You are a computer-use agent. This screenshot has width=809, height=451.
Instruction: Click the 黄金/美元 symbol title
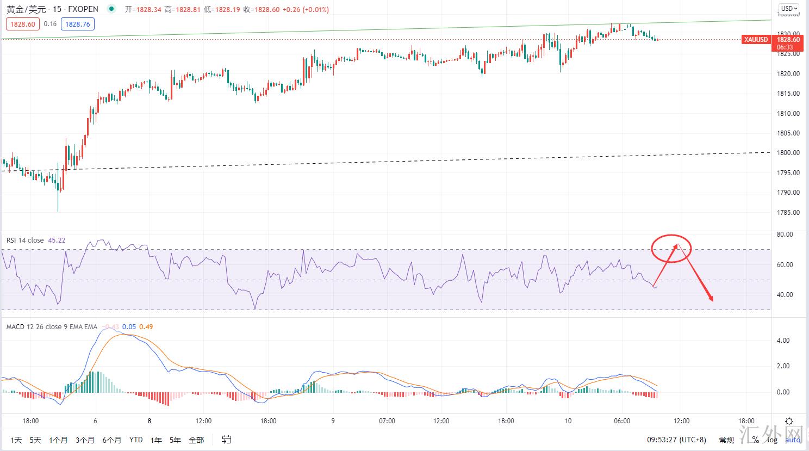tap(26, 9)
